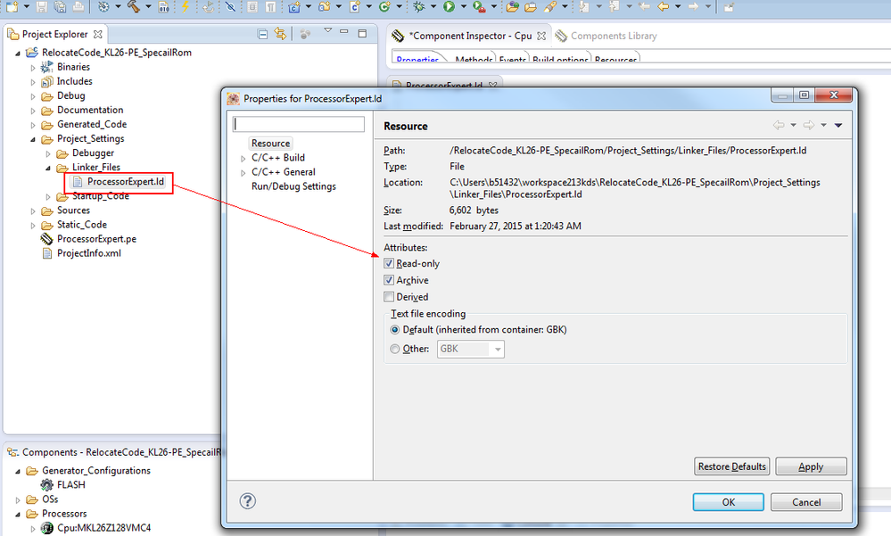891x536 pixels.
Task: Close the Component Inspector - Cpu tab
Action: tap(541, 36)
